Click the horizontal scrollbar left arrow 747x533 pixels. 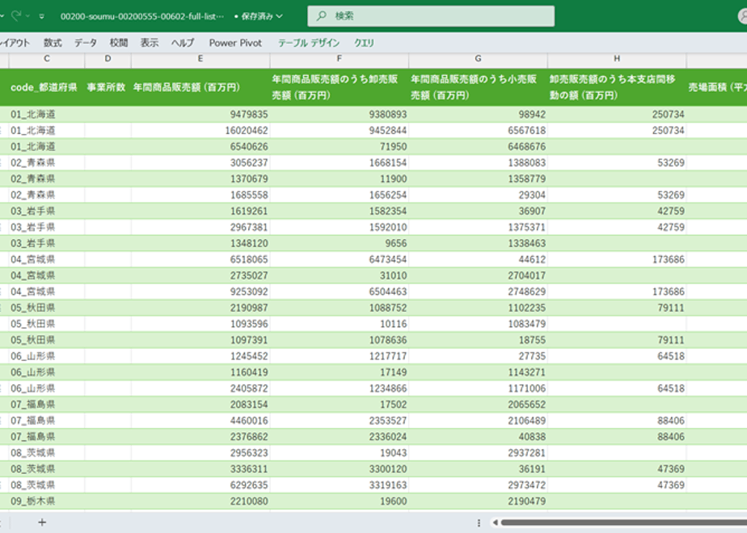pyautogui.click(x=495, y=523)
